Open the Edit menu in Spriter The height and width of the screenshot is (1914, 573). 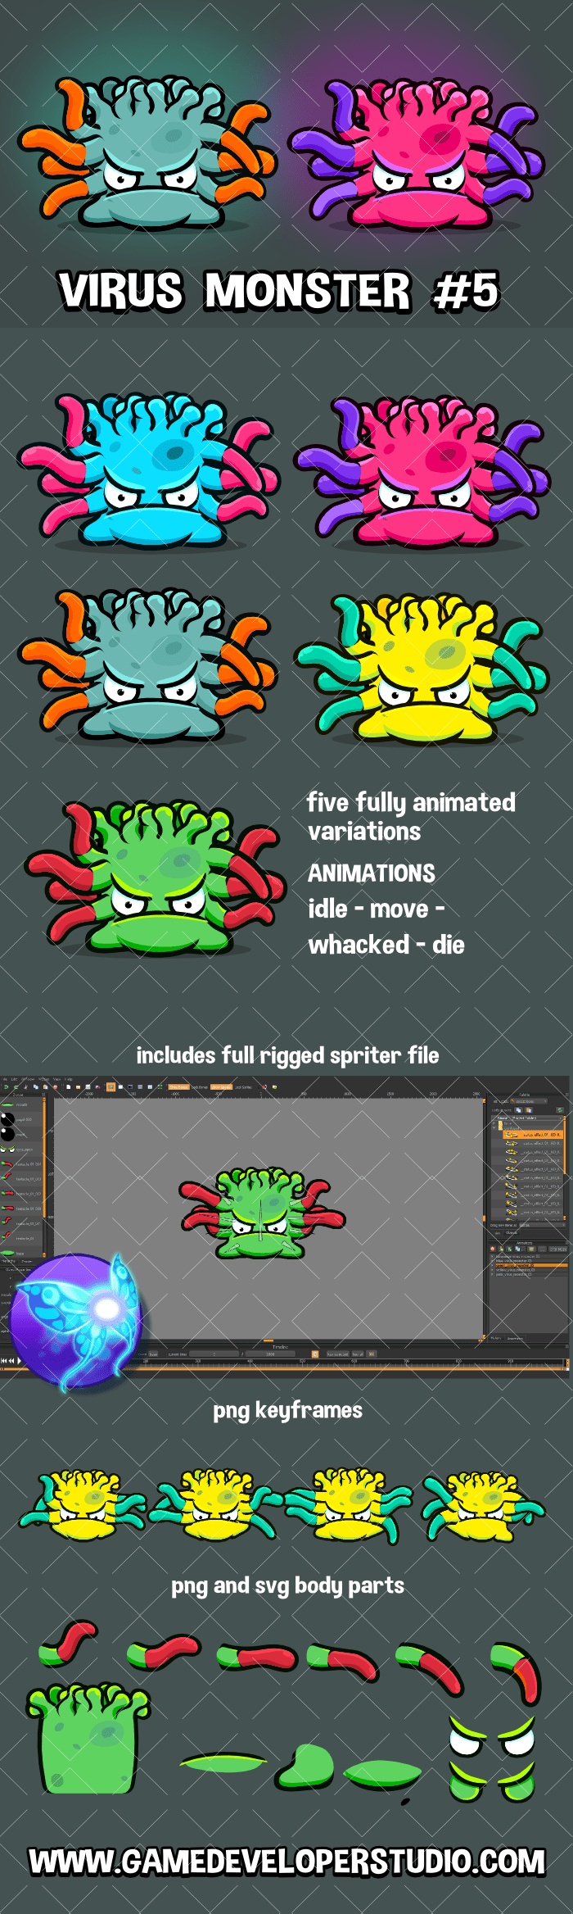point(14,1079)
